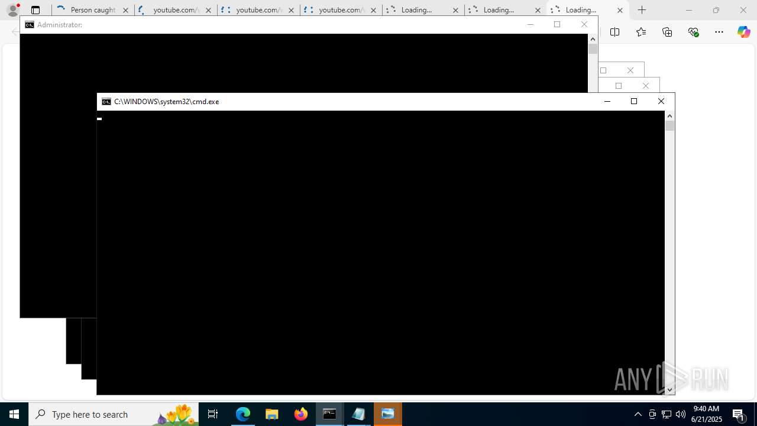The height and width of the screenshot is (426, 757).
Task: Click the taskbar search box
Action: (x=114, y=414)
